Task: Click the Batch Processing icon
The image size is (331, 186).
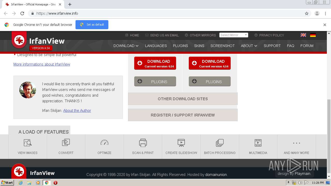Action: click(220, 143)
